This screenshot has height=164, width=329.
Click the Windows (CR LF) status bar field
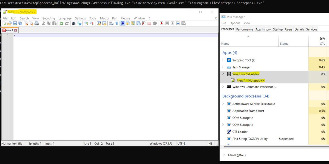click(x=162, y=144)
